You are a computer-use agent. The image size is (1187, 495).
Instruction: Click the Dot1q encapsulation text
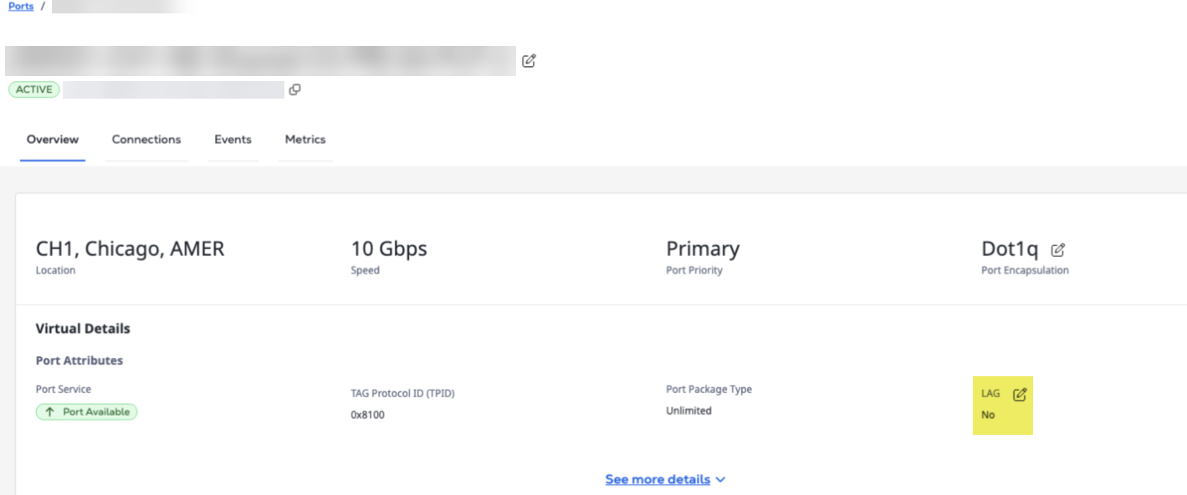(x=1010, y=248)
